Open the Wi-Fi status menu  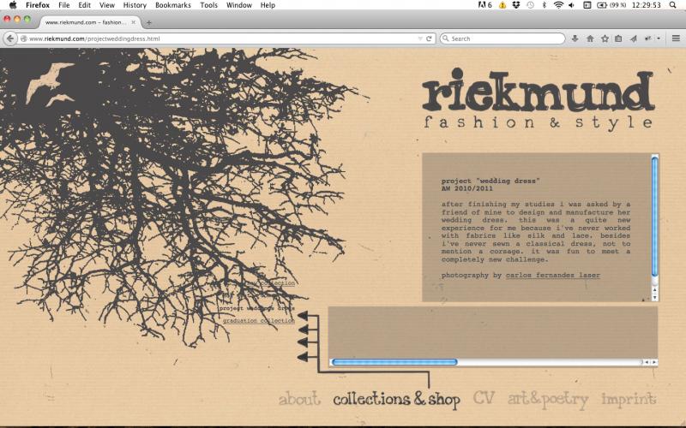tap(558, 5)
